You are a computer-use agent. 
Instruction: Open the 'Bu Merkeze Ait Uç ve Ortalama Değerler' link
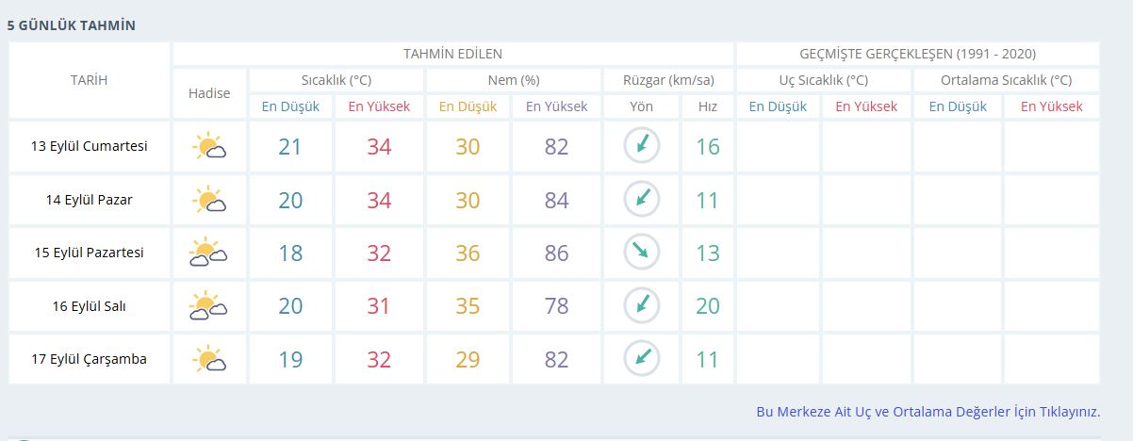928,412
